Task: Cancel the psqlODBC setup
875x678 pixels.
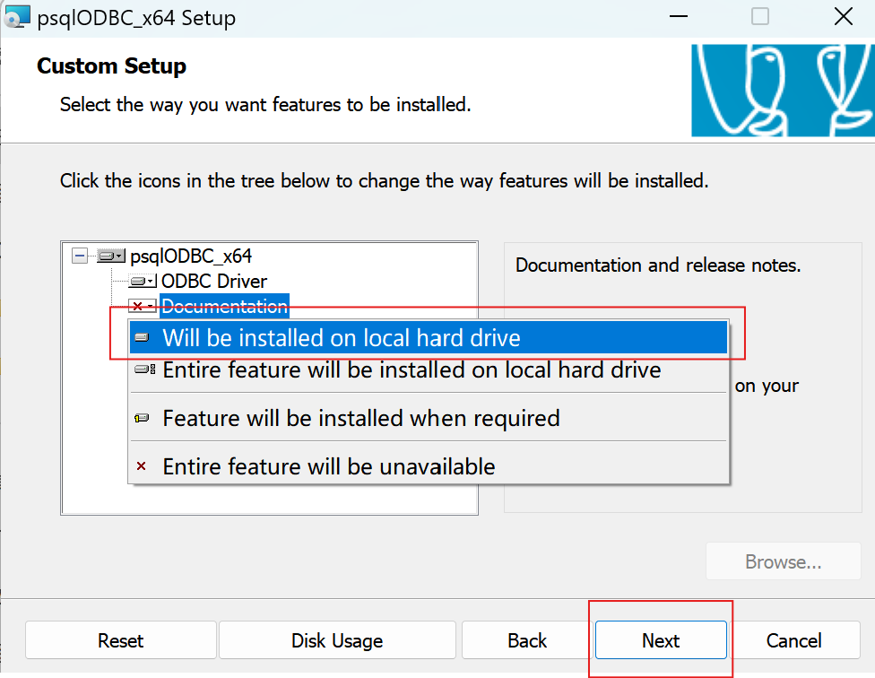Action: 794,640
